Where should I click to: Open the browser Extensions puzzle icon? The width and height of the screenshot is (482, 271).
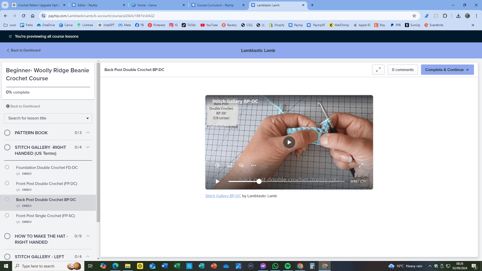445,16
